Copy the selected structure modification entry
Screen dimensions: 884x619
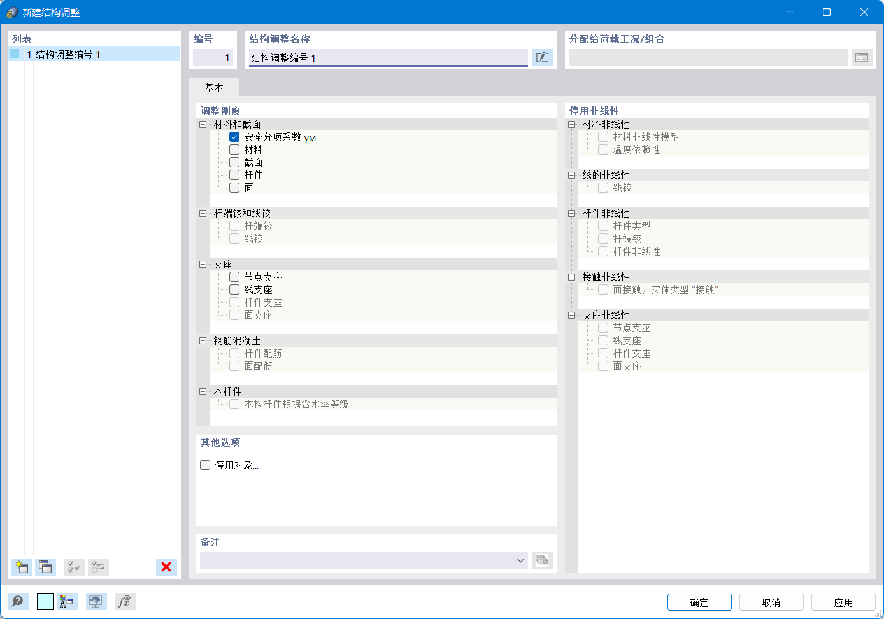[x=45, y=567]
